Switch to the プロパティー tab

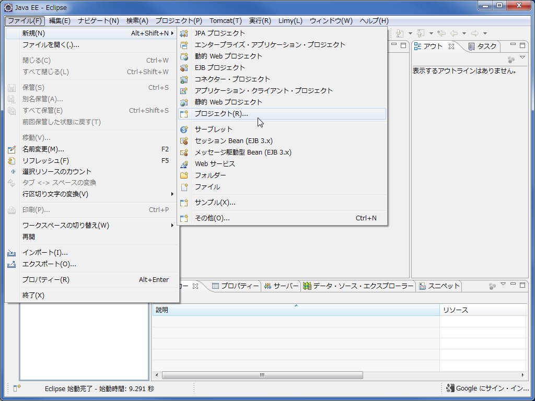point(236,286)
